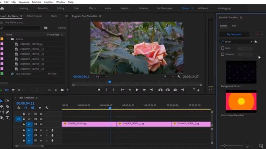
Task: Favorite the search with star icon
Action: (256, 41)
